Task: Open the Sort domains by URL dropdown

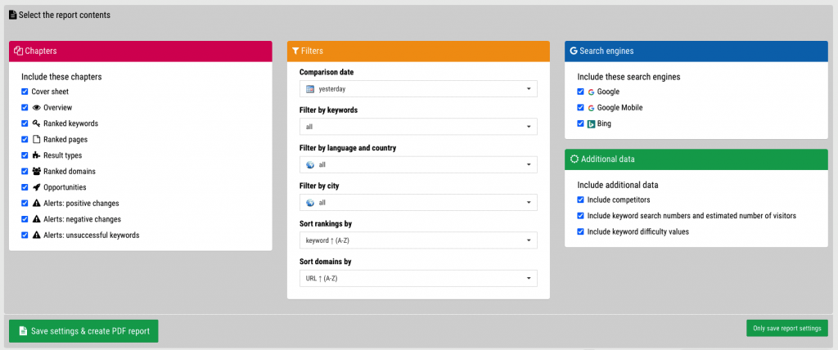Action: [x=418, y=278]
